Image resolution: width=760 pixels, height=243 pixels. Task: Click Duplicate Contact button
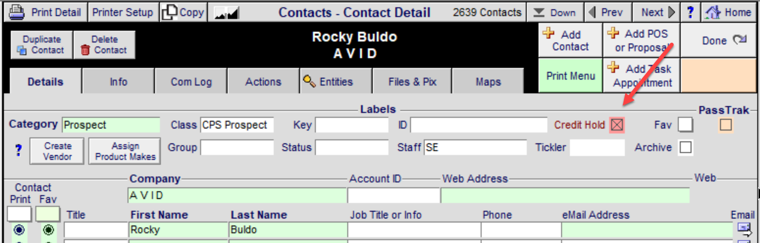coord(42,45)
